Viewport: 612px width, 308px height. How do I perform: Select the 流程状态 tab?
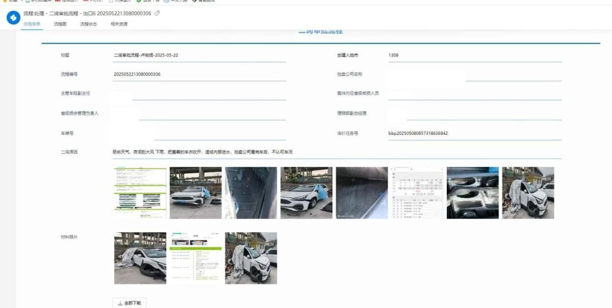[x=88, y=24]
